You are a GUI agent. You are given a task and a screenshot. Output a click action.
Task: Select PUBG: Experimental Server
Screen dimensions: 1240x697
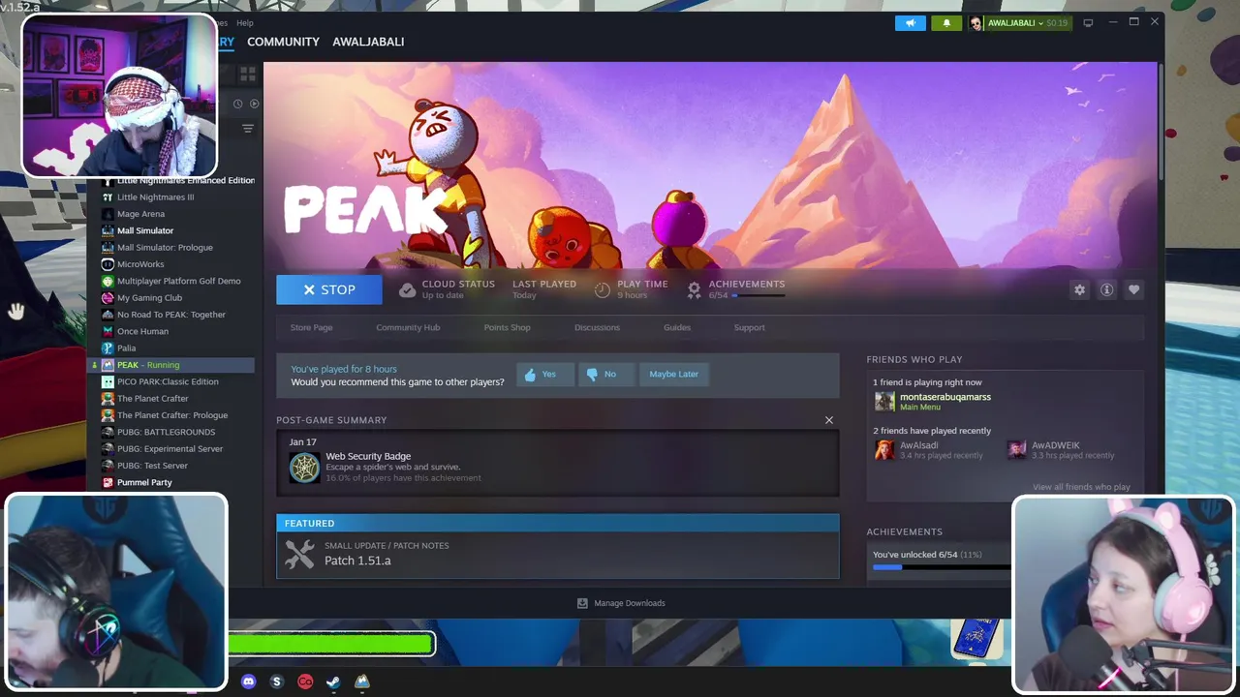click(x=170, y=448)
